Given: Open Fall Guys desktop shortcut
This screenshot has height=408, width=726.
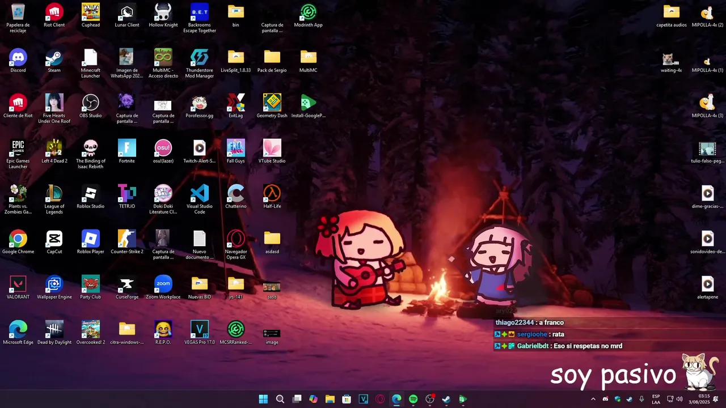Looking at the screenshot, I should 236,151.
